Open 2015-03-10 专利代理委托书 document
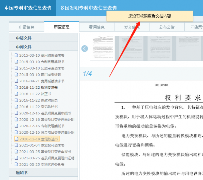This screenshot has width=203, height=180. point(42,62)
